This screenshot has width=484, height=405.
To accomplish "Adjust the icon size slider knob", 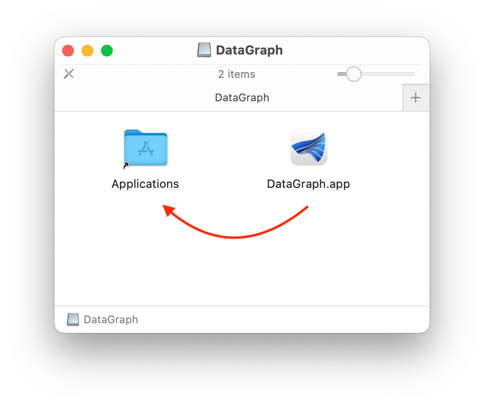I will point(353,74).
